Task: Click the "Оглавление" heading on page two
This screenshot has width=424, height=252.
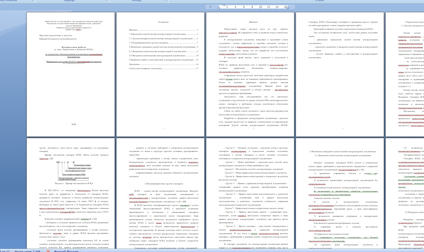Action: [164, 22]
